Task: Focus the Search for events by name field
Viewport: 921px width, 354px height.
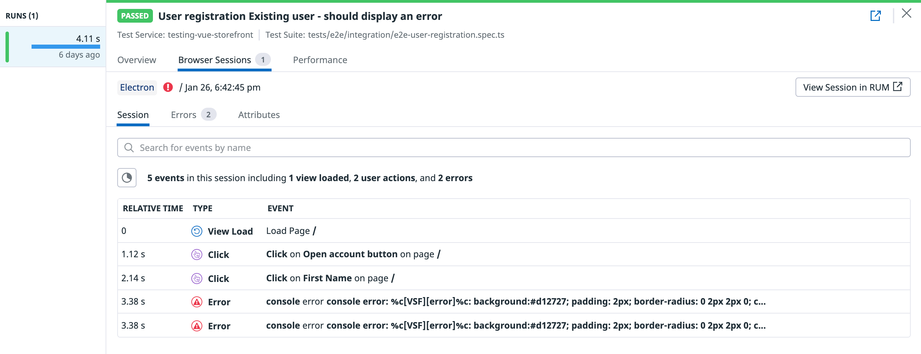Action: [x=513, y=148]
